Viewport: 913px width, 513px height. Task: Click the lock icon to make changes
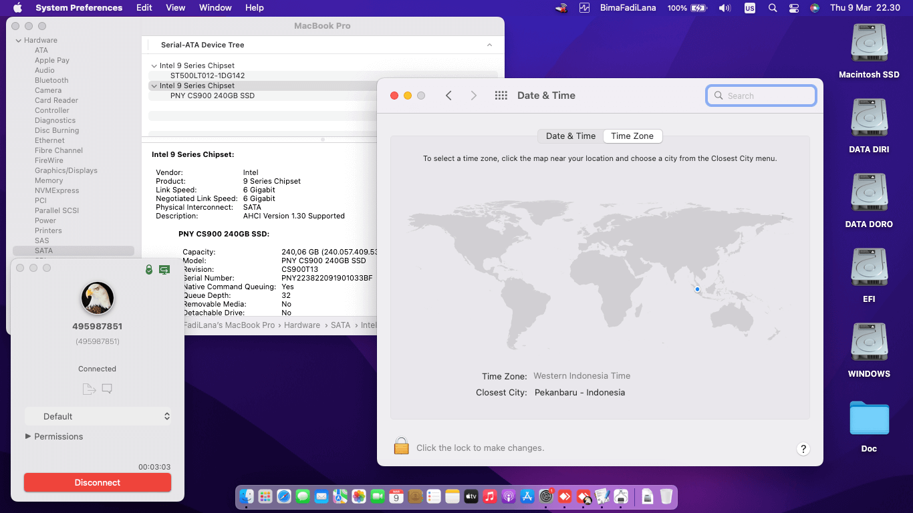[401, 446]
